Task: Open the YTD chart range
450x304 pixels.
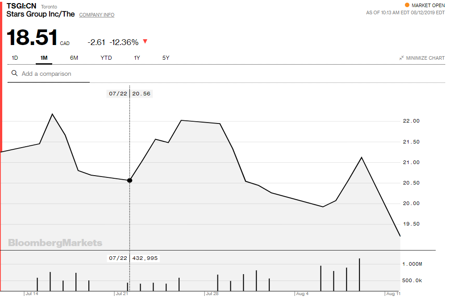Action: (x=106, y=58)
